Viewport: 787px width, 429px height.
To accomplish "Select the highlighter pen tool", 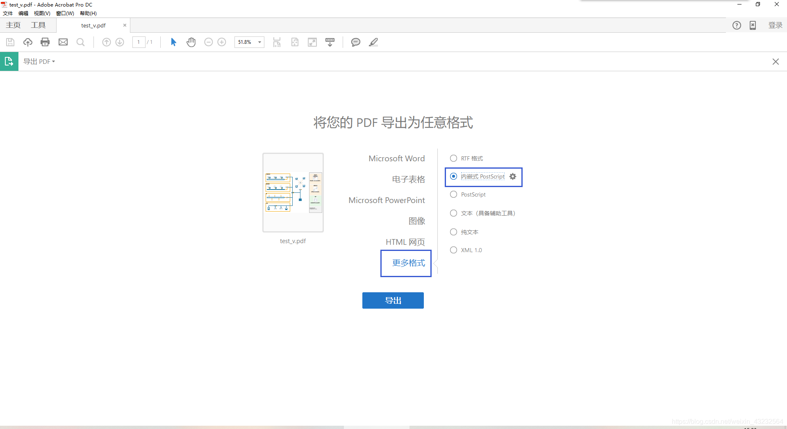I will [x=373, y=42].
